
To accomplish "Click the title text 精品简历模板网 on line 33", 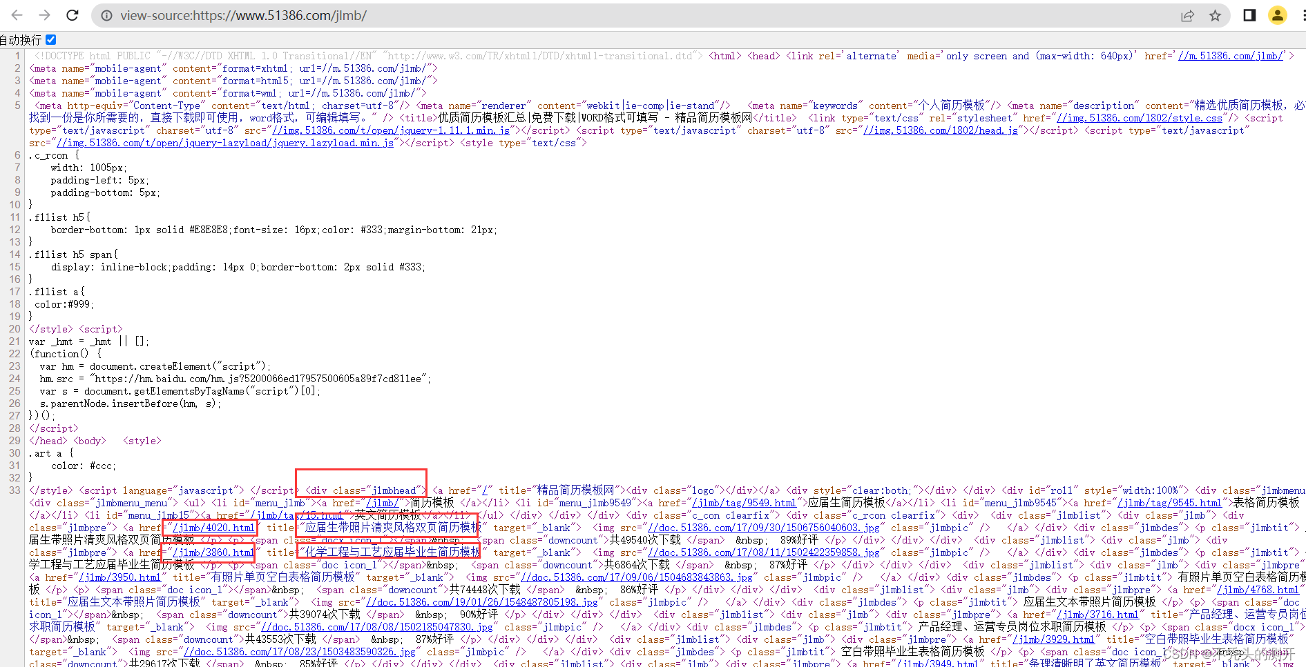I will (x=575, y=490).
